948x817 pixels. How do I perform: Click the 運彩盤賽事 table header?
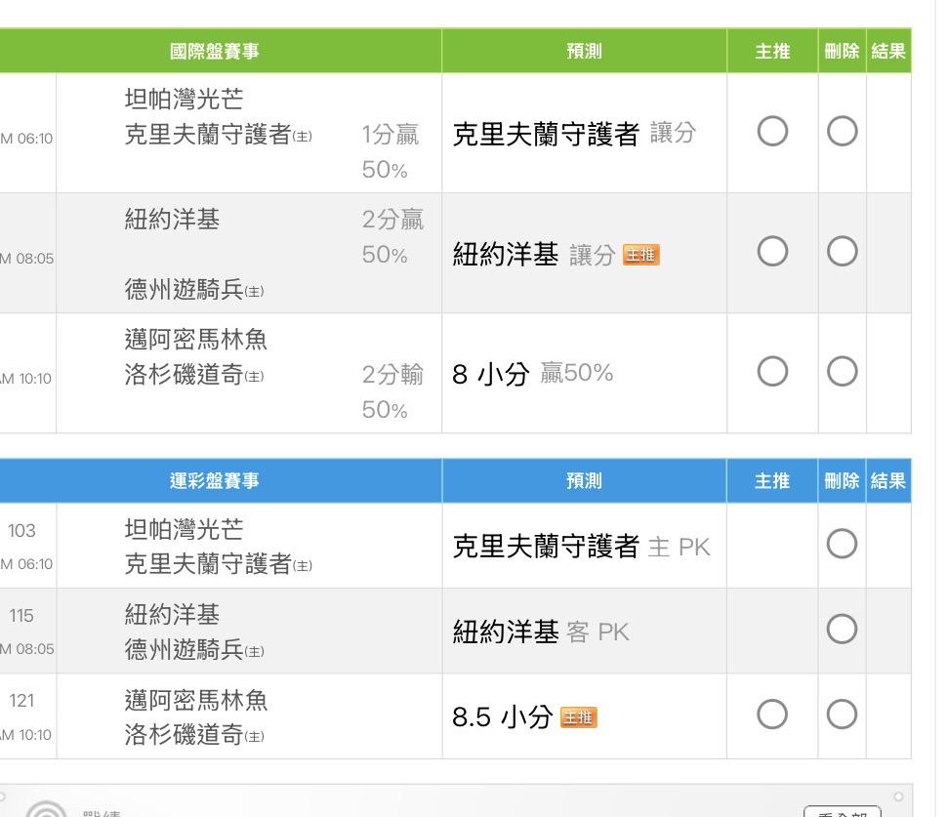tap(215, 480)
